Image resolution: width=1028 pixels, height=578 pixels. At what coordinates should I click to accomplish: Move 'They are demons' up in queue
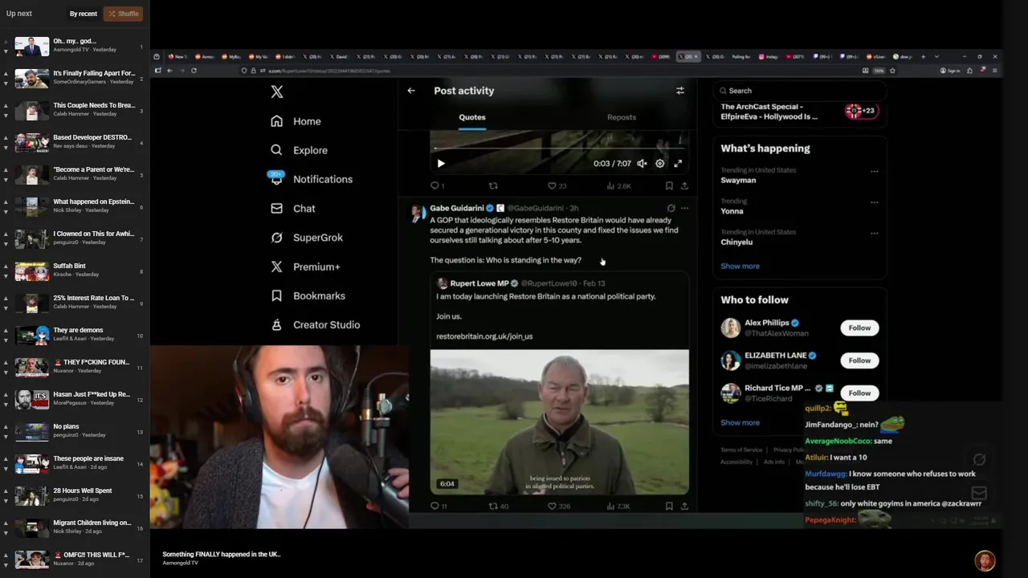[x=6, y=330]
